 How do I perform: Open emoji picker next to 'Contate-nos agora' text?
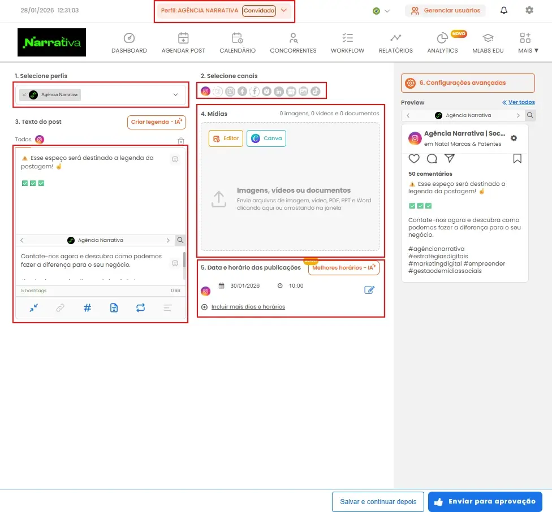click(175, 263)
